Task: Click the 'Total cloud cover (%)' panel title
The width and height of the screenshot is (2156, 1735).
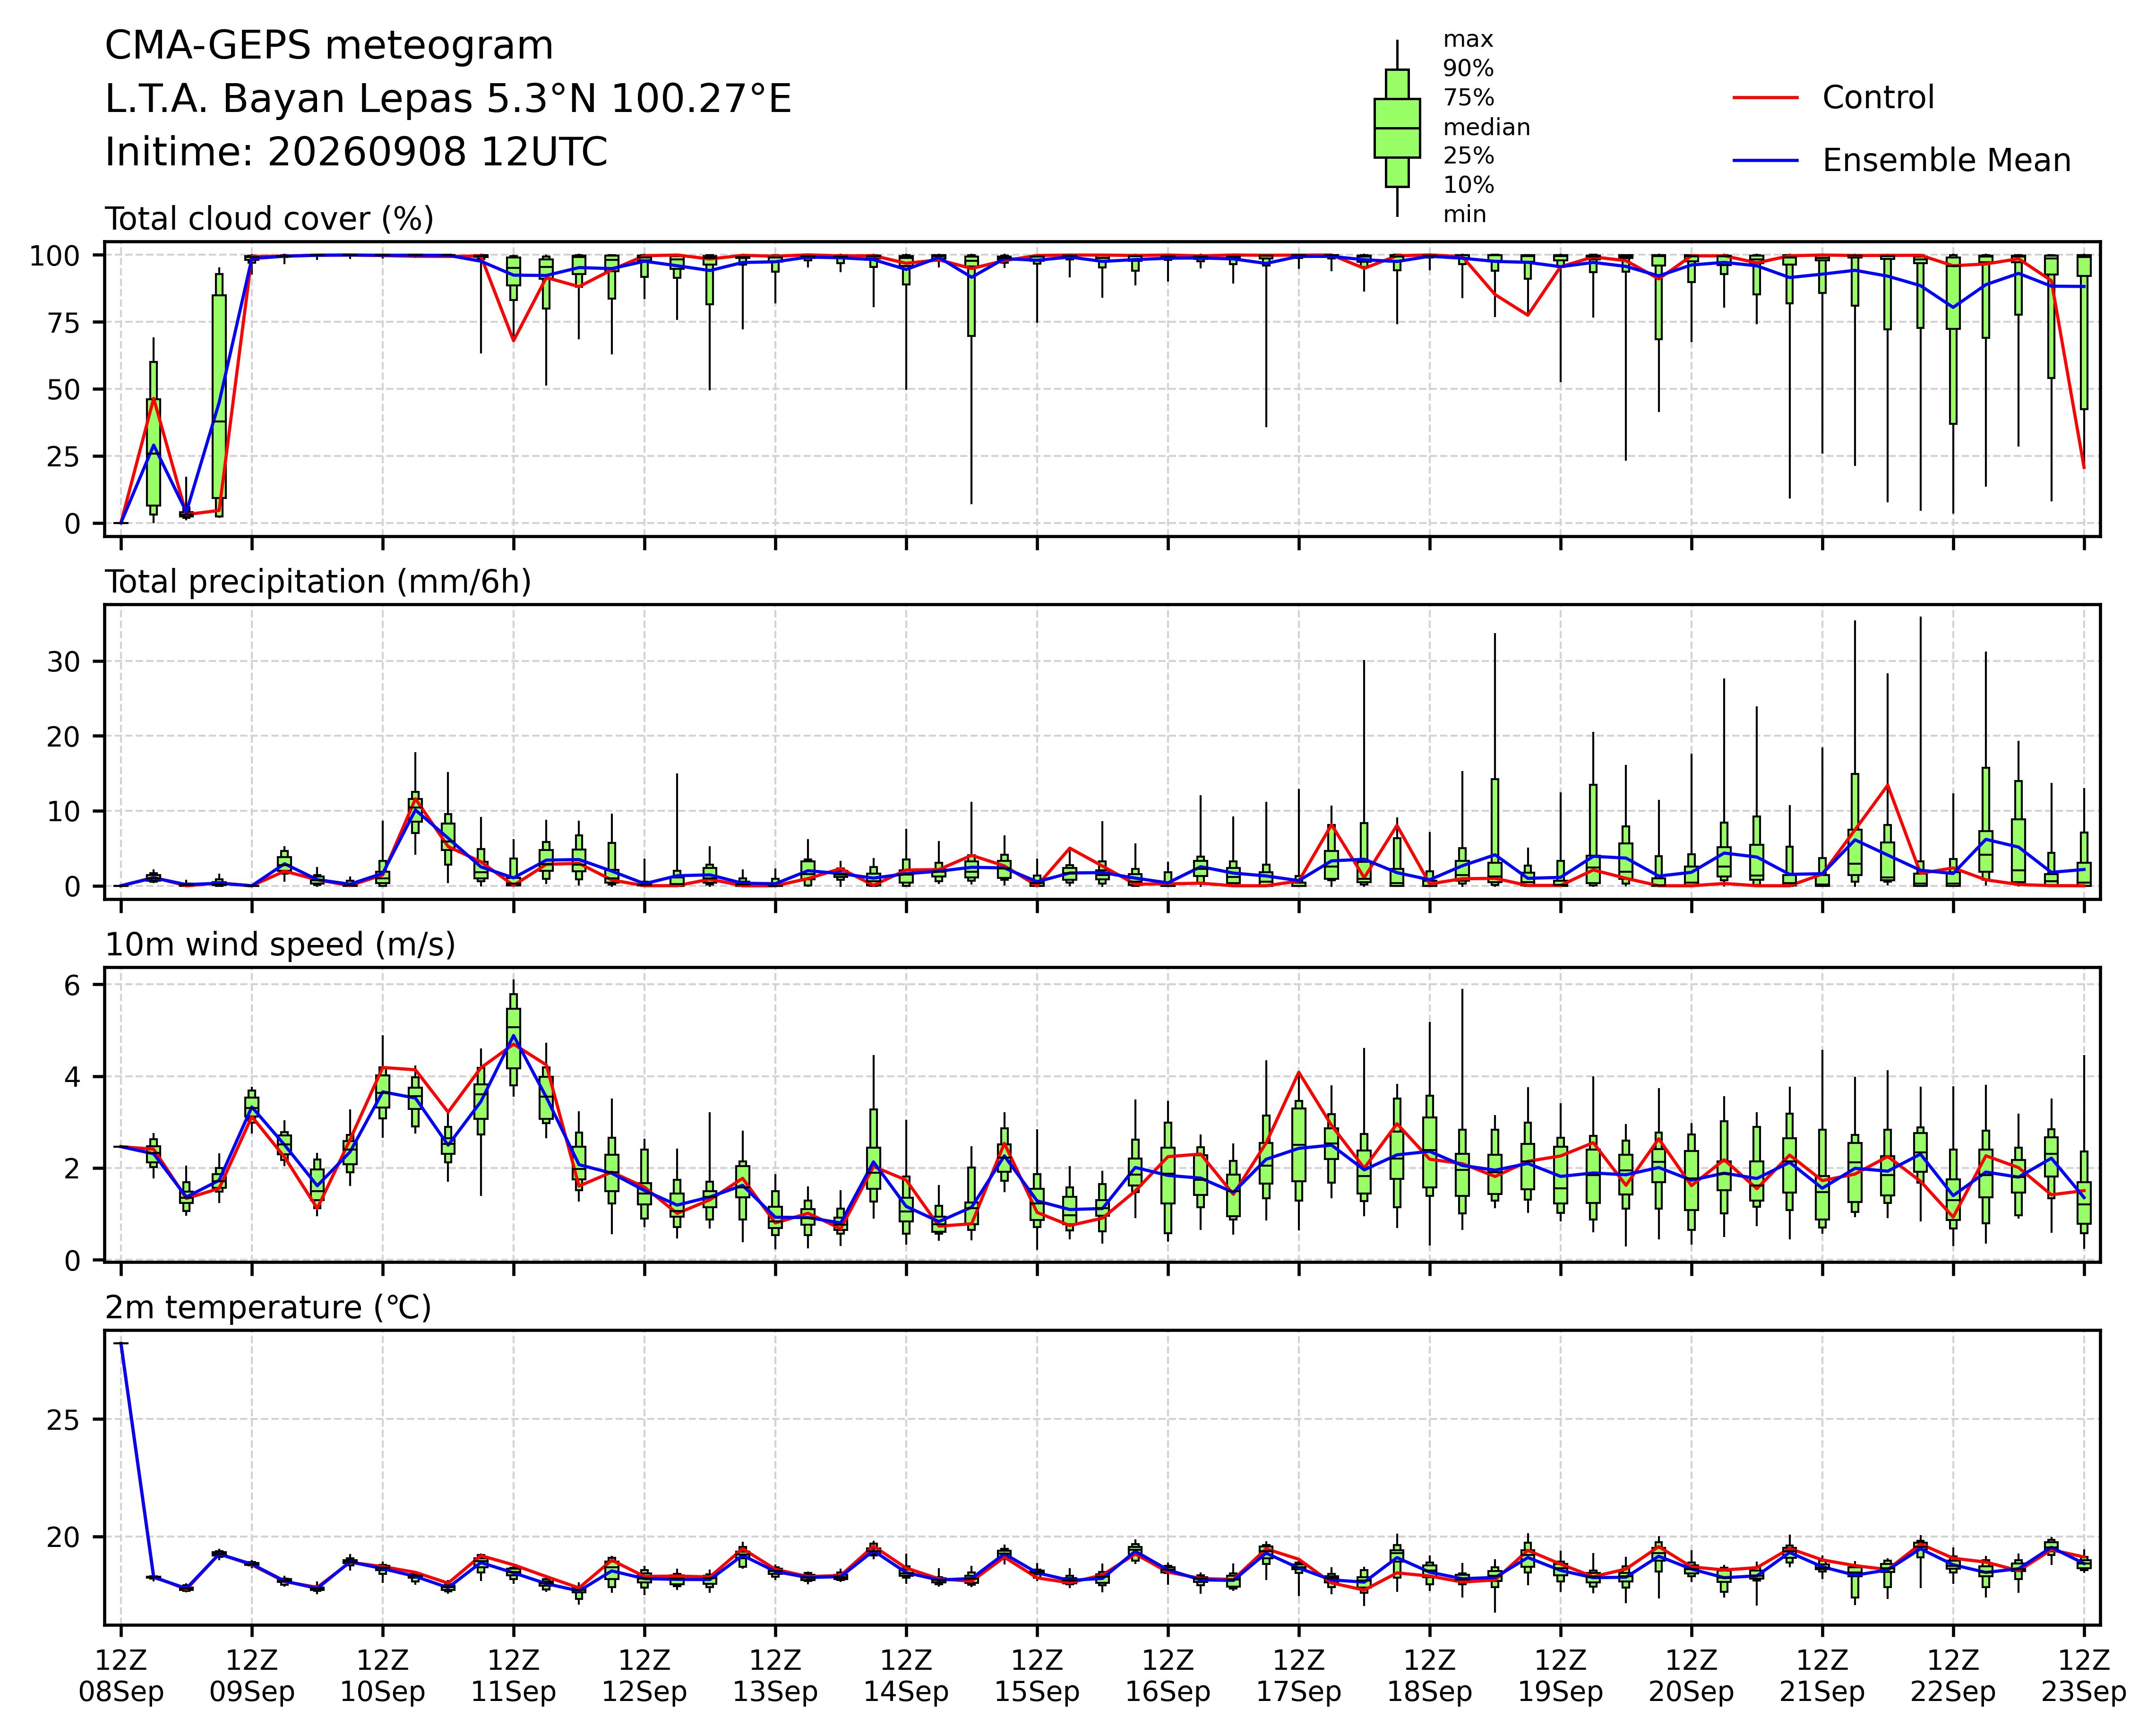Action: tap(269, 219)
